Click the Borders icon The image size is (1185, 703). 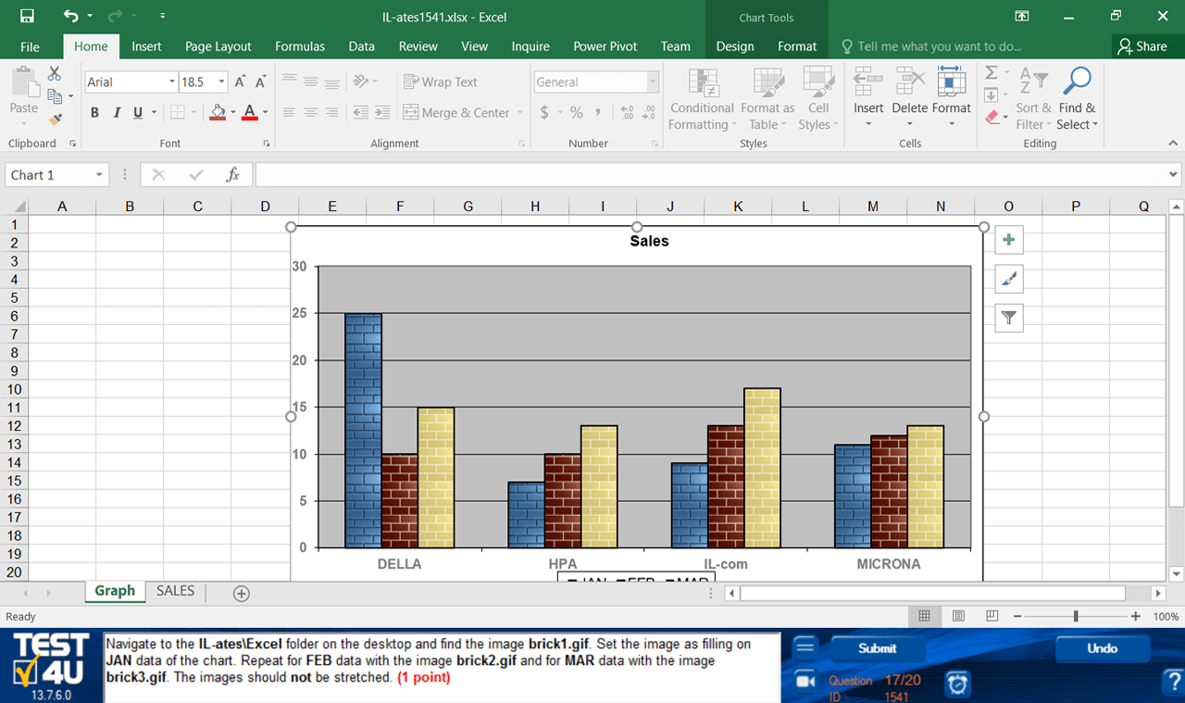(x=178, y=112)
